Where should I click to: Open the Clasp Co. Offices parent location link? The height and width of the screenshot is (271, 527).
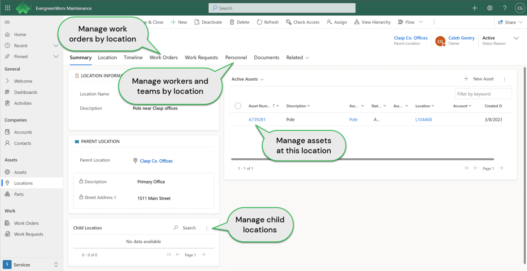pyautogui.click(x=156, y=161)
